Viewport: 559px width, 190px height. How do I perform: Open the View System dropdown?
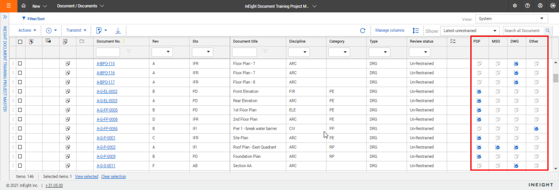[x=512, y=19]
